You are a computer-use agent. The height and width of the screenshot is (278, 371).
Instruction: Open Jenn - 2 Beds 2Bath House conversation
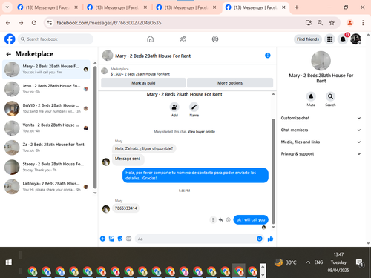pyautogui.click(x=46, y=89)
